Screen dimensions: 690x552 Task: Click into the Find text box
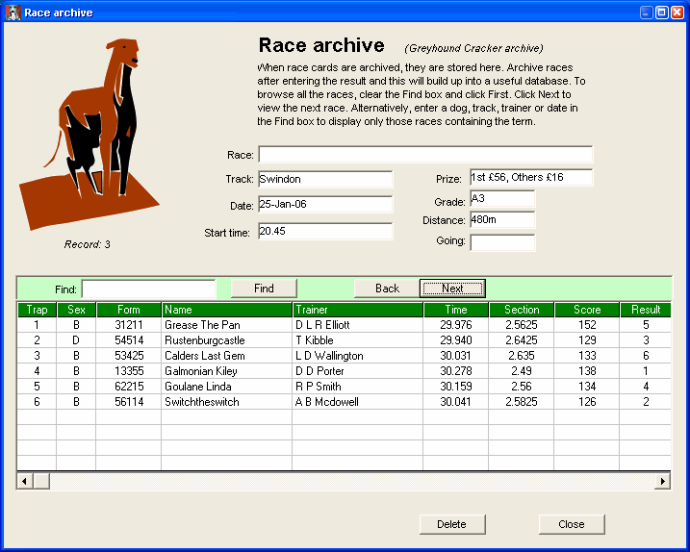(x=148, y=289)
